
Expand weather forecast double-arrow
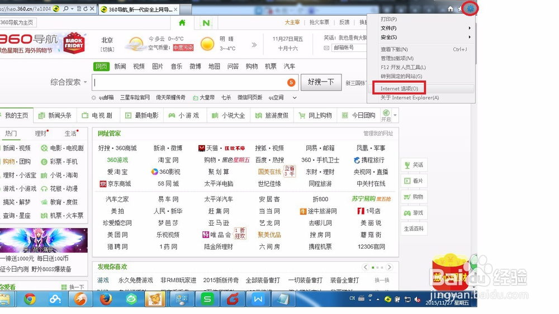(254, 45)
